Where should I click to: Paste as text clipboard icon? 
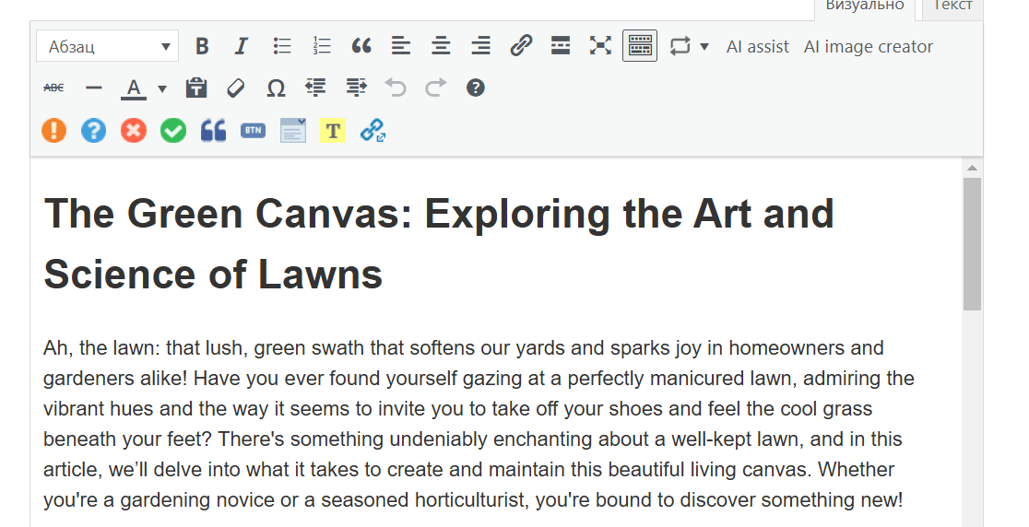[x=195, y=88]
